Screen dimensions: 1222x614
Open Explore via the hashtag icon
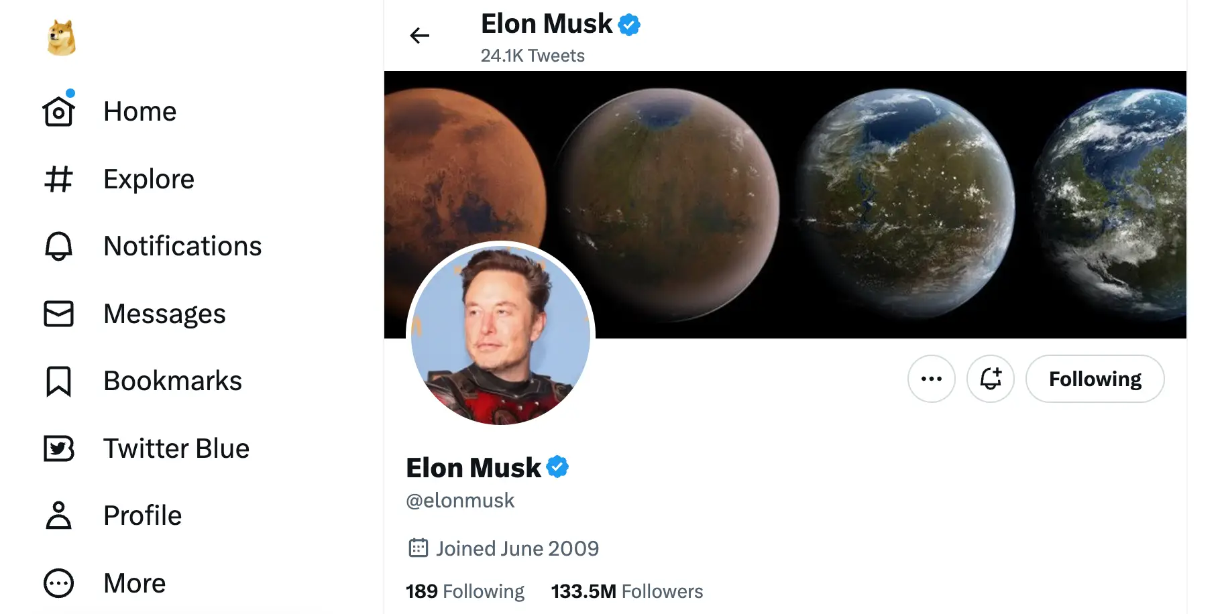(x=58, y=179)
